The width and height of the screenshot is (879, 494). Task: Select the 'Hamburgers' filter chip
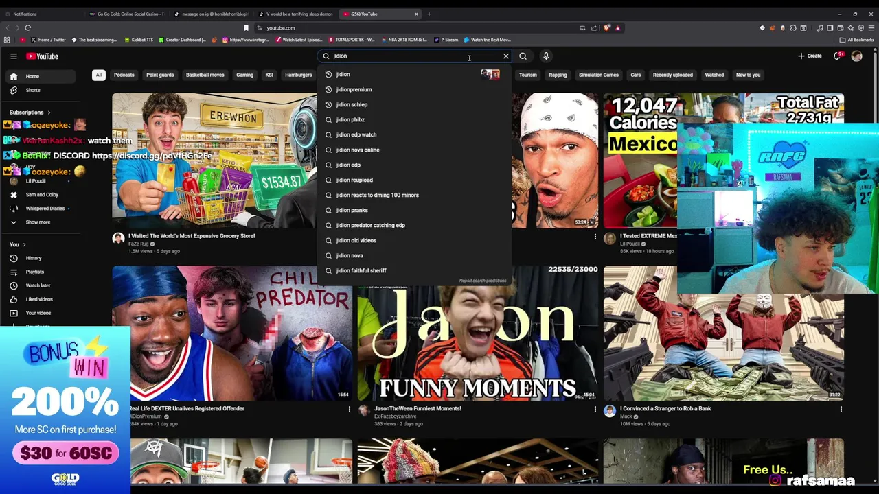[x=299, y=75]
